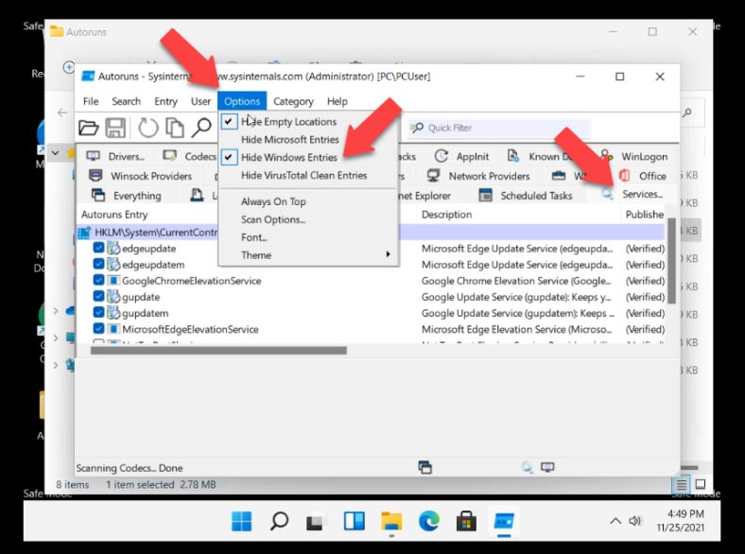This screenshot has height=554, width=745.
Task: Click the GoogleChromeElevationService entry icon
Action: point(113,281)
